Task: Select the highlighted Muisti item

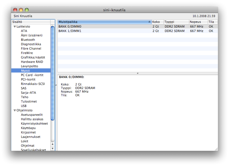Action: click(x=31, y=71)
